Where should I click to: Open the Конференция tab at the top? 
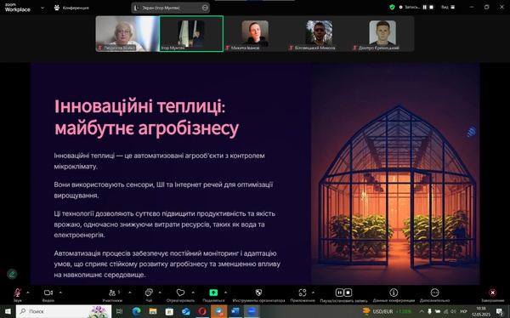[71, 8]
